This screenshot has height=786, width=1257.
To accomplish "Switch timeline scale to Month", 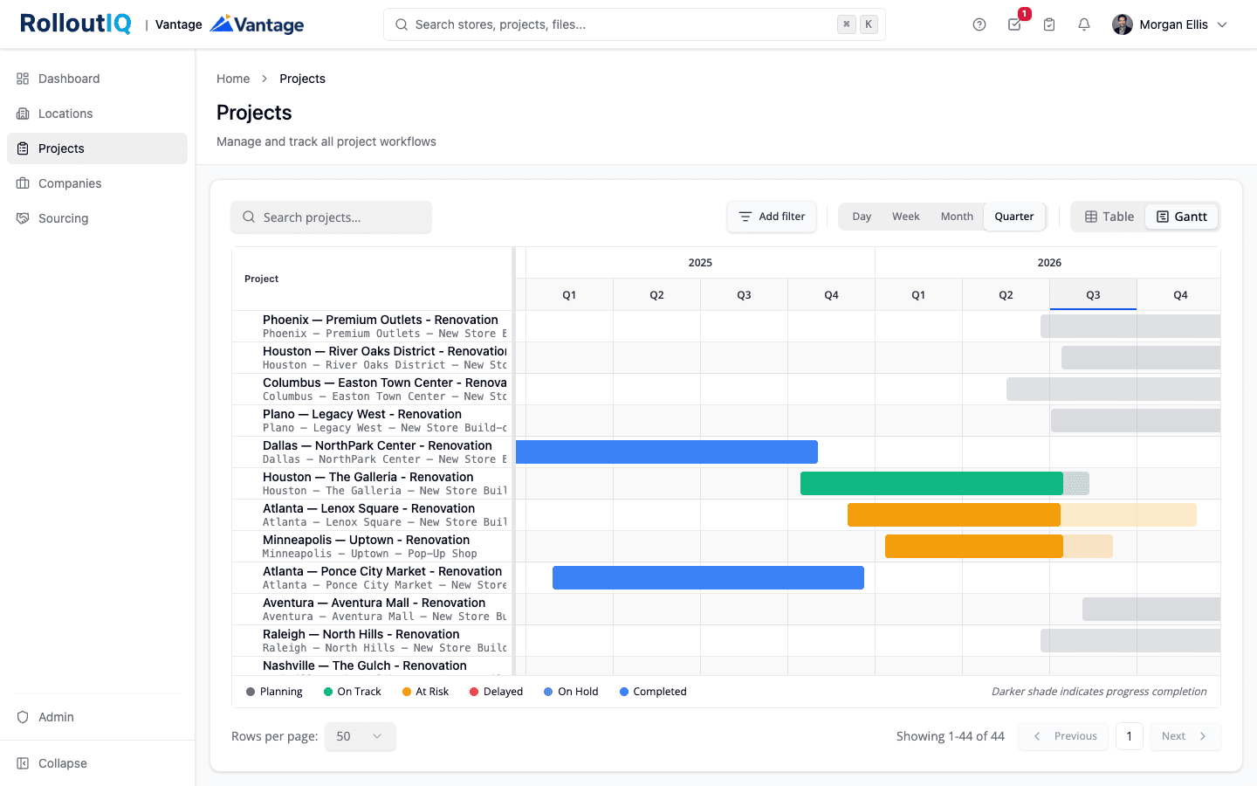I will [x=957, y=217].
